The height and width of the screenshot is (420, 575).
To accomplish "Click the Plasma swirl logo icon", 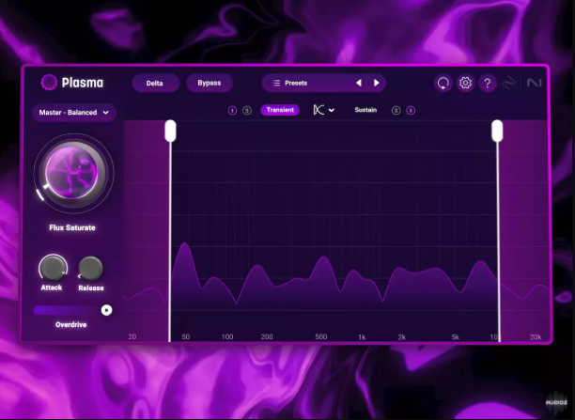I will pos(49,82).
